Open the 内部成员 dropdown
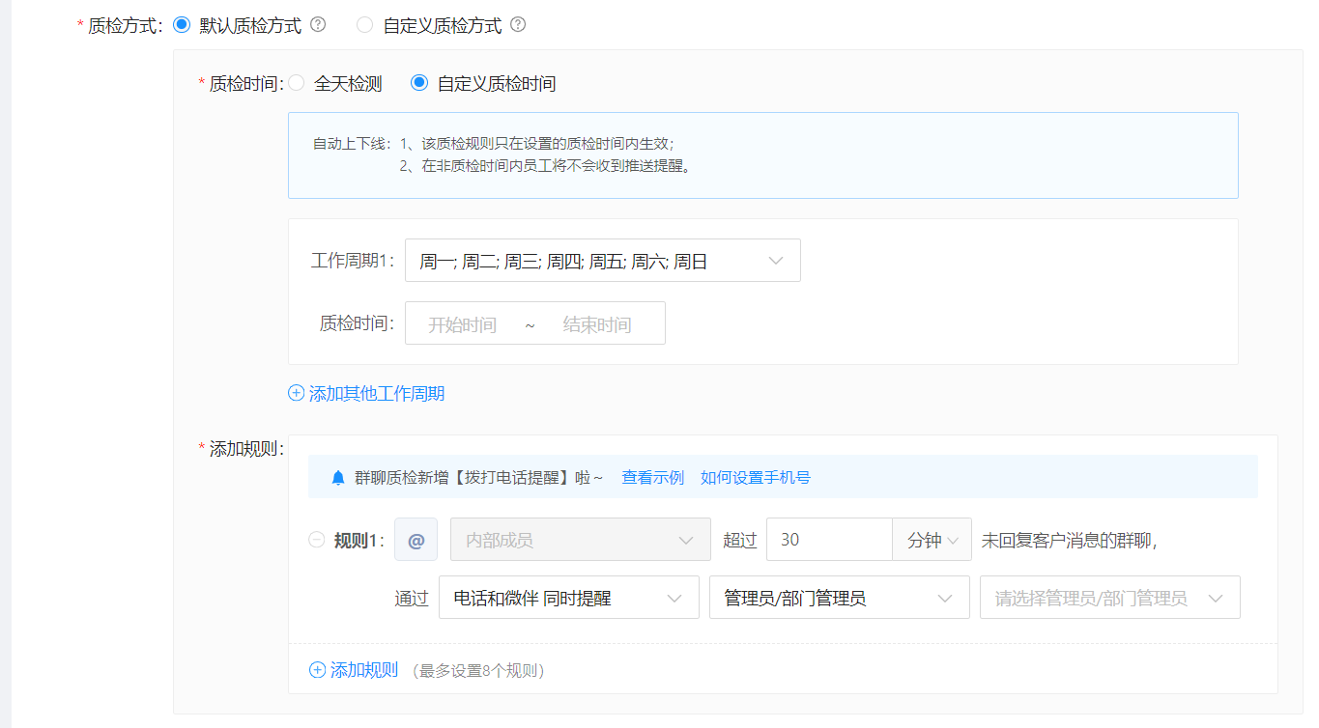 coord(581,540)
